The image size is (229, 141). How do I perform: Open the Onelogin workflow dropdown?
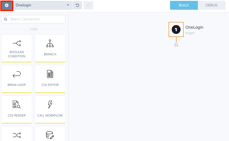coord(43,5)
